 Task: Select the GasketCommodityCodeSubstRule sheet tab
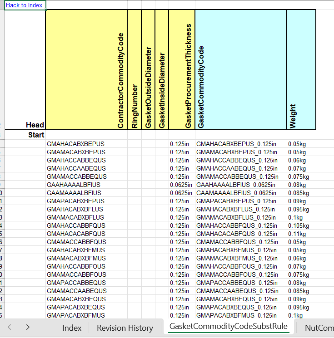coord(229,326)
